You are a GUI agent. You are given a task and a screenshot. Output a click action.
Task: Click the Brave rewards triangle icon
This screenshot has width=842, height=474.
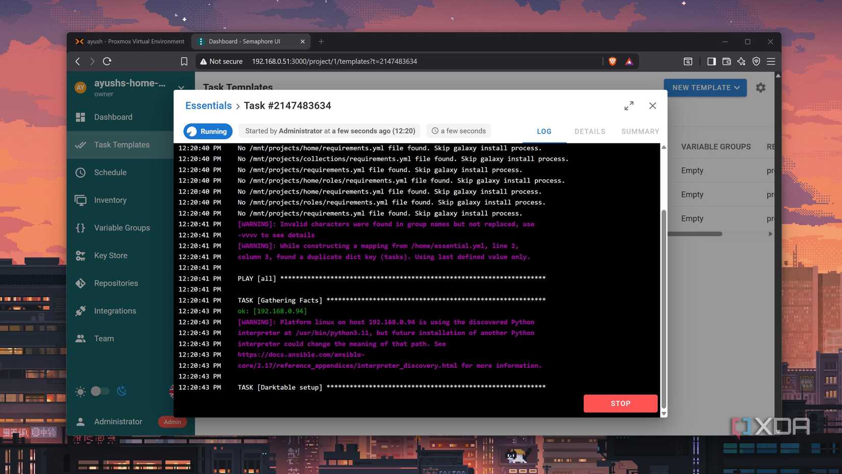coord(629,61)
